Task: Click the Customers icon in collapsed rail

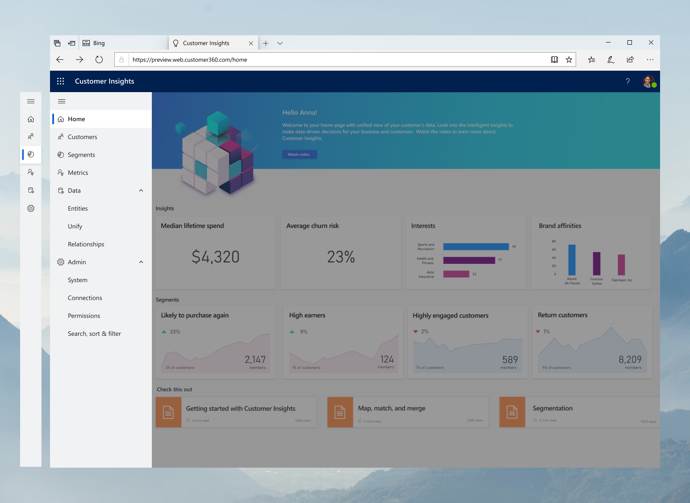Action: click(x=31, y=136)
